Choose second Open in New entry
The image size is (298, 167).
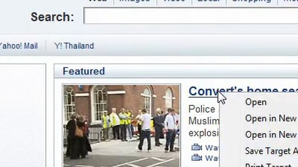coord(271,135)
